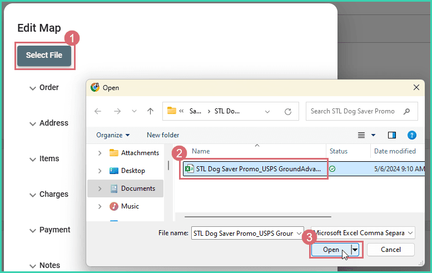Click the Cancel button

coord(391,250)
